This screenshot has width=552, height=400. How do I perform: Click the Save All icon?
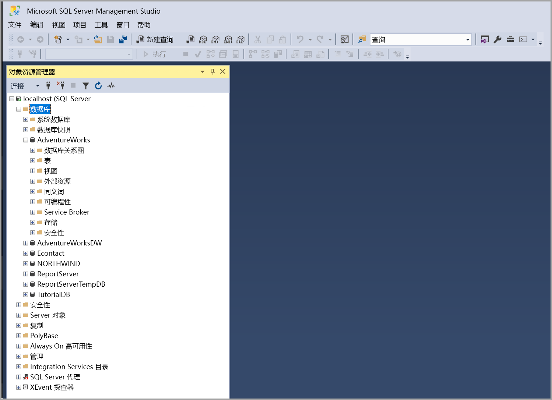pyautogui.click(x=123, y=39)
